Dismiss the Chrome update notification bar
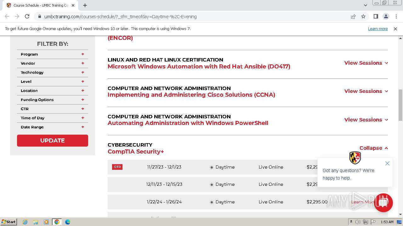This screenshot has height=226, width=403. pyautogui.click(x=395, y=29)
